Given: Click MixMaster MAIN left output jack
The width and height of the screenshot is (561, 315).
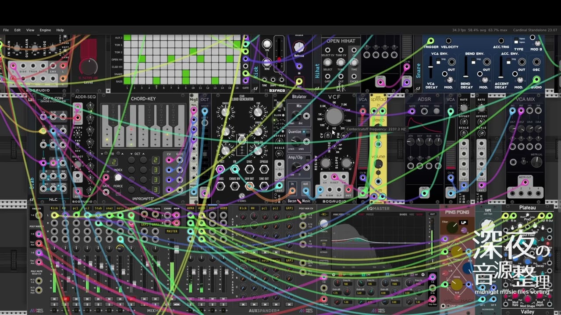Looking at the screenshot, I should pos(177,216).
